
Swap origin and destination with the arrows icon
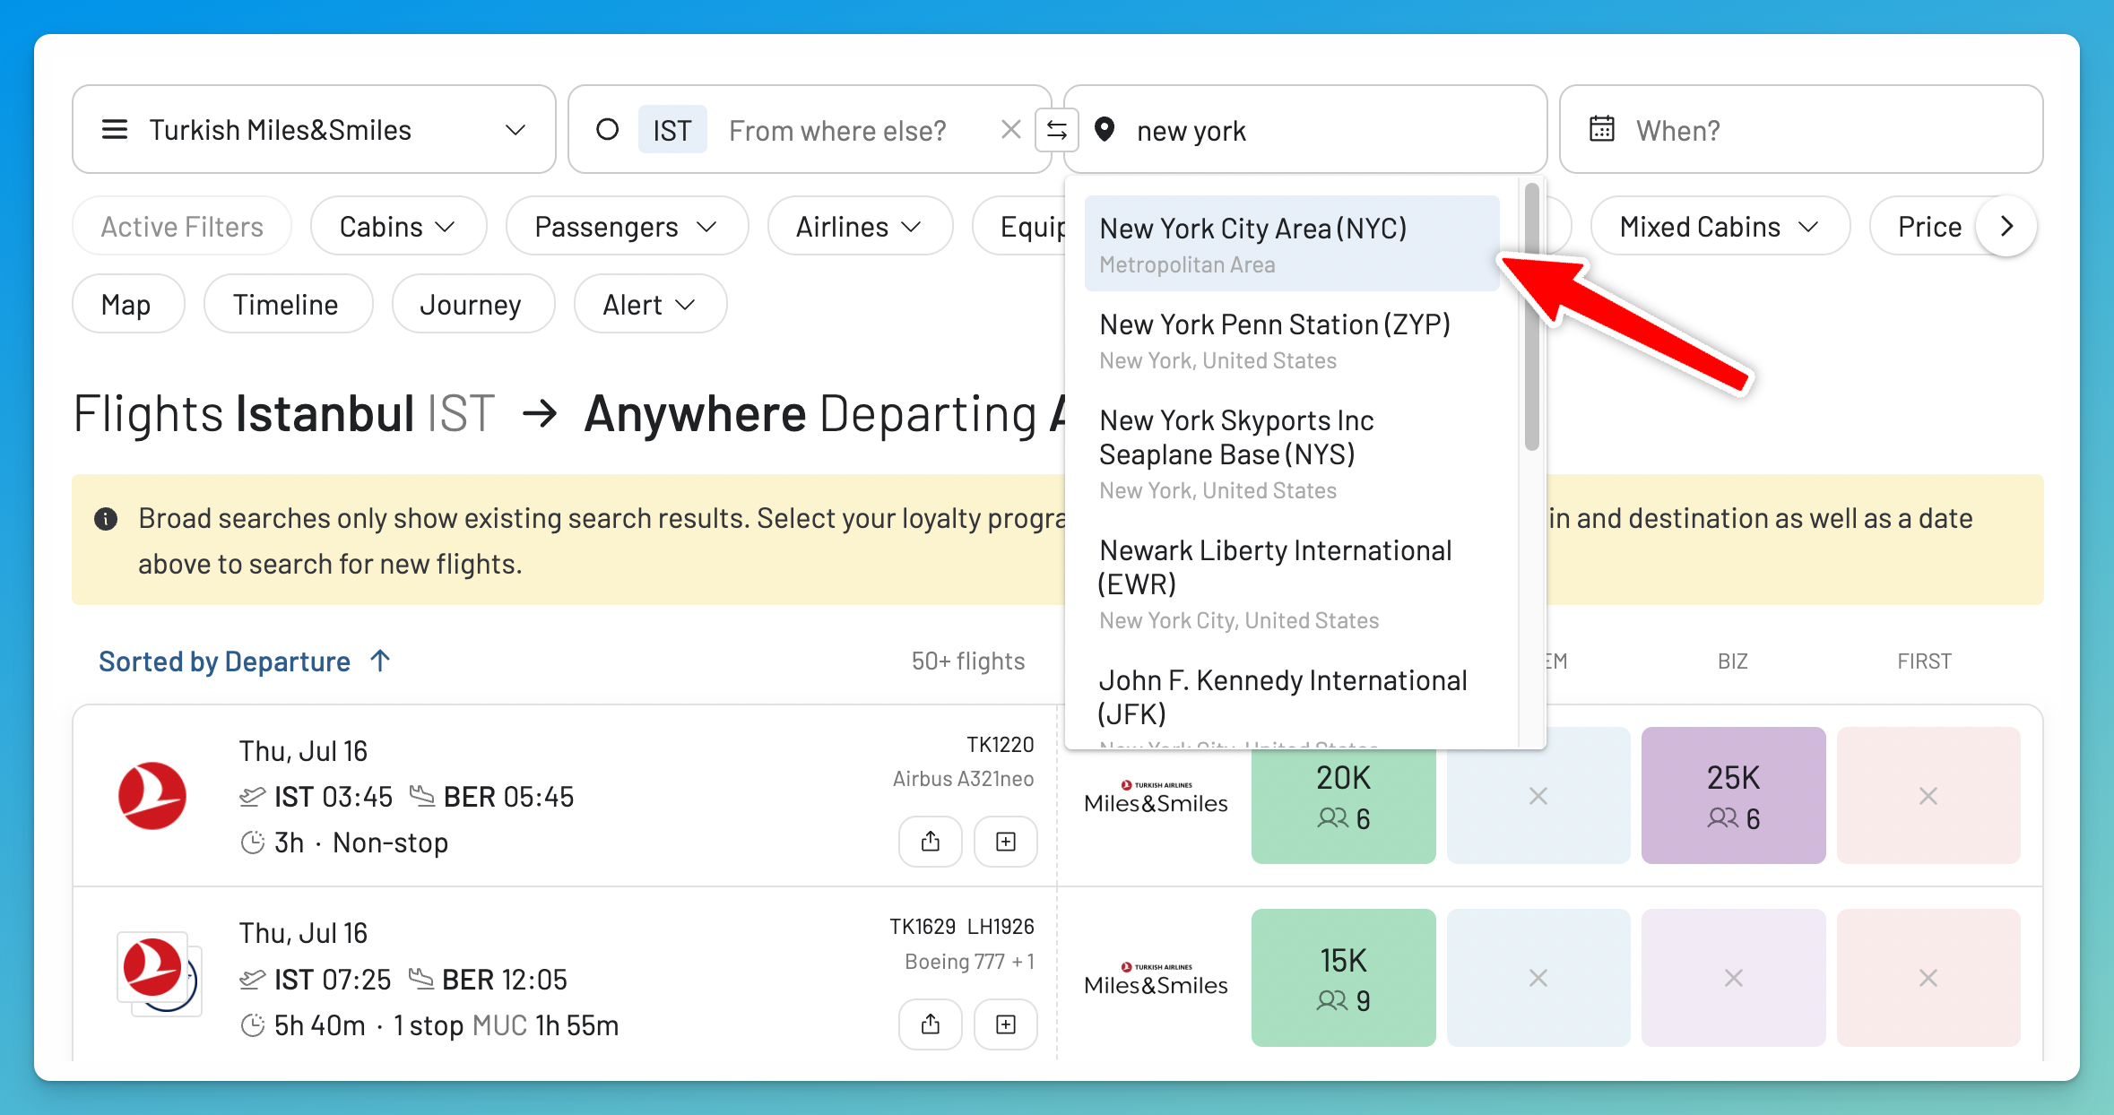click(x=1057, y=130)
